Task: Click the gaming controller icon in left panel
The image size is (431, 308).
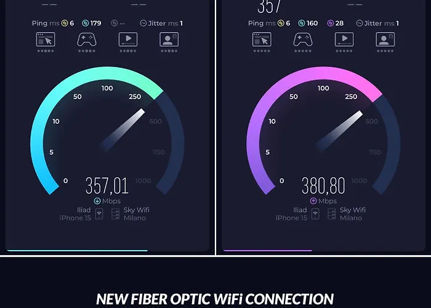Action: (87, 39)
